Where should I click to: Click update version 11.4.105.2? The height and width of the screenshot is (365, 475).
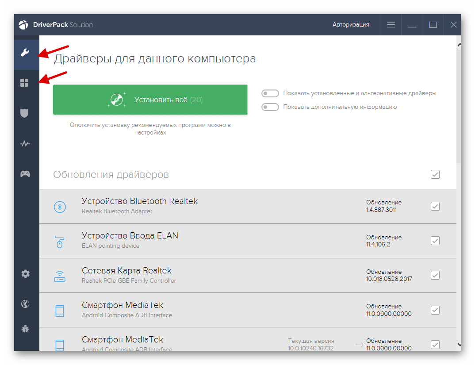[378, 244]
